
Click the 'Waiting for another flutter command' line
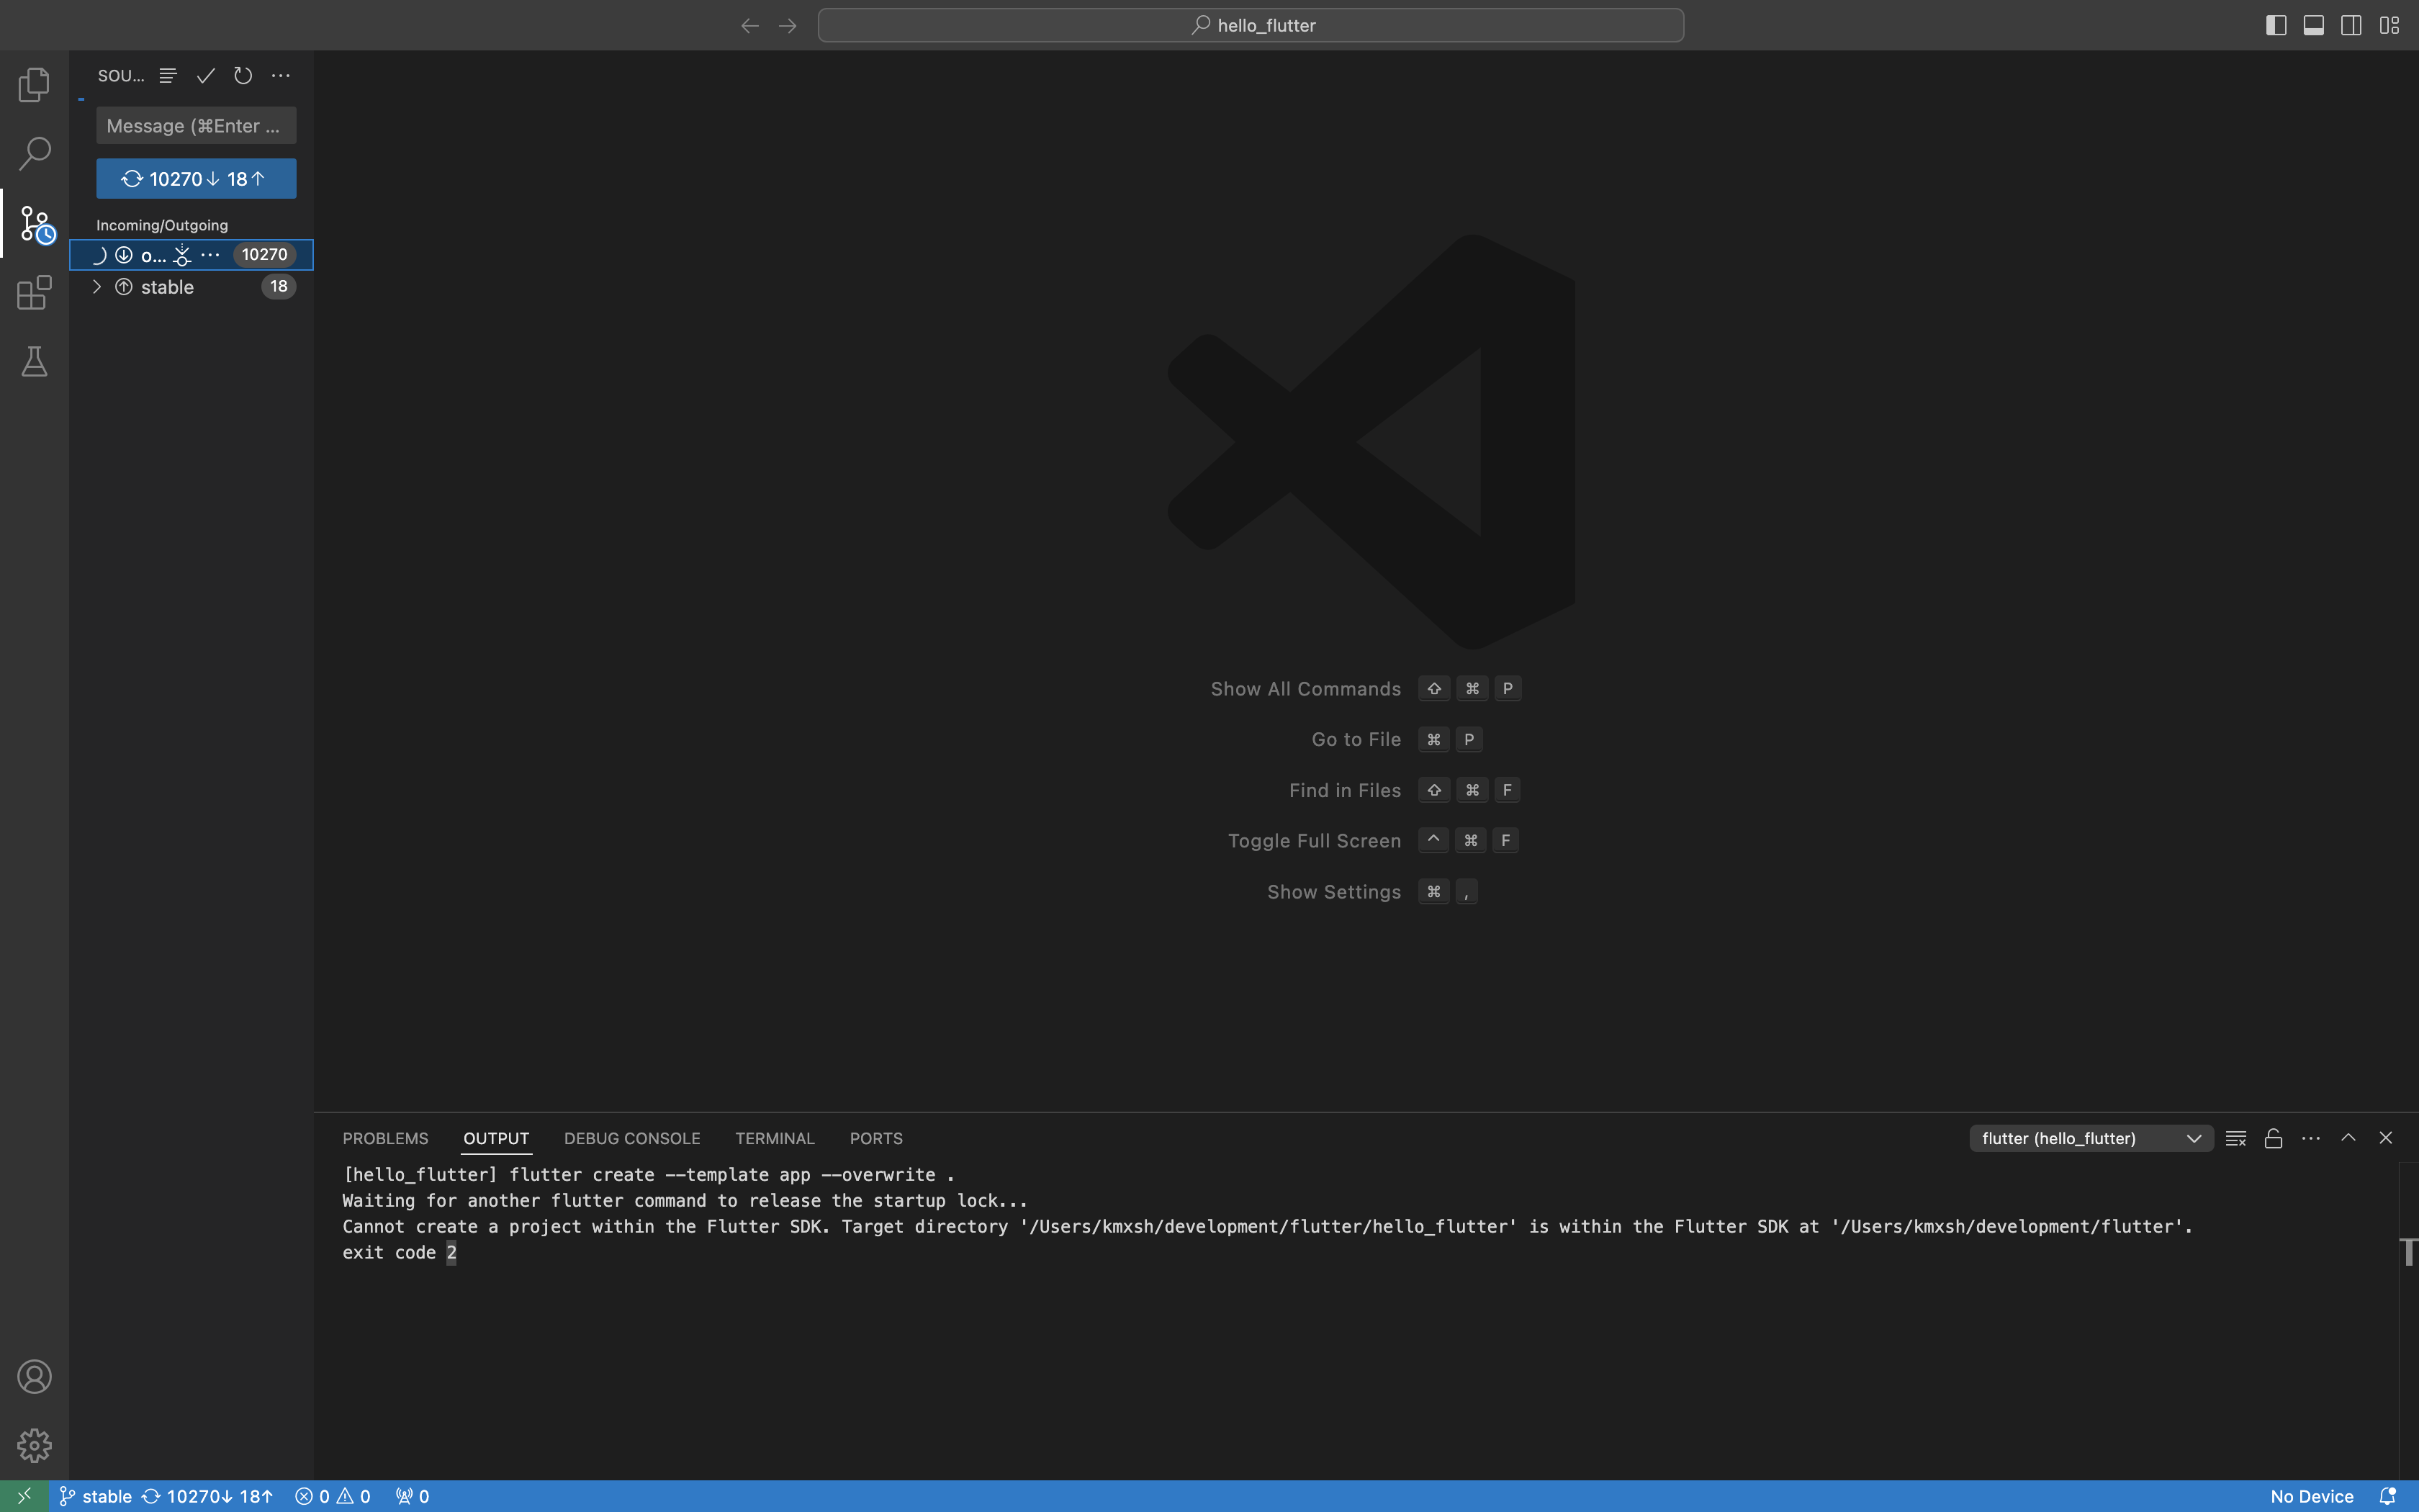click(x=685, y=1201)
